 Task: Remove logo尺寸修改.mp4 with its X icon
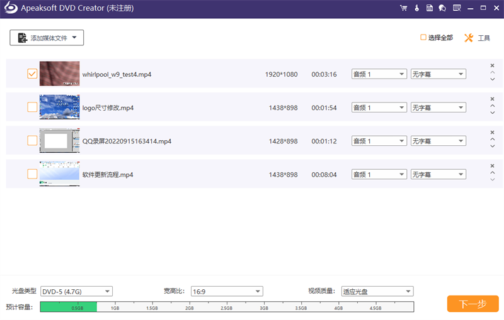[492, 99]
